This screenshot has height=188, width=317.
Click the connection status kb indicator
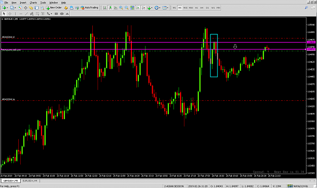[x=298, y=186]
